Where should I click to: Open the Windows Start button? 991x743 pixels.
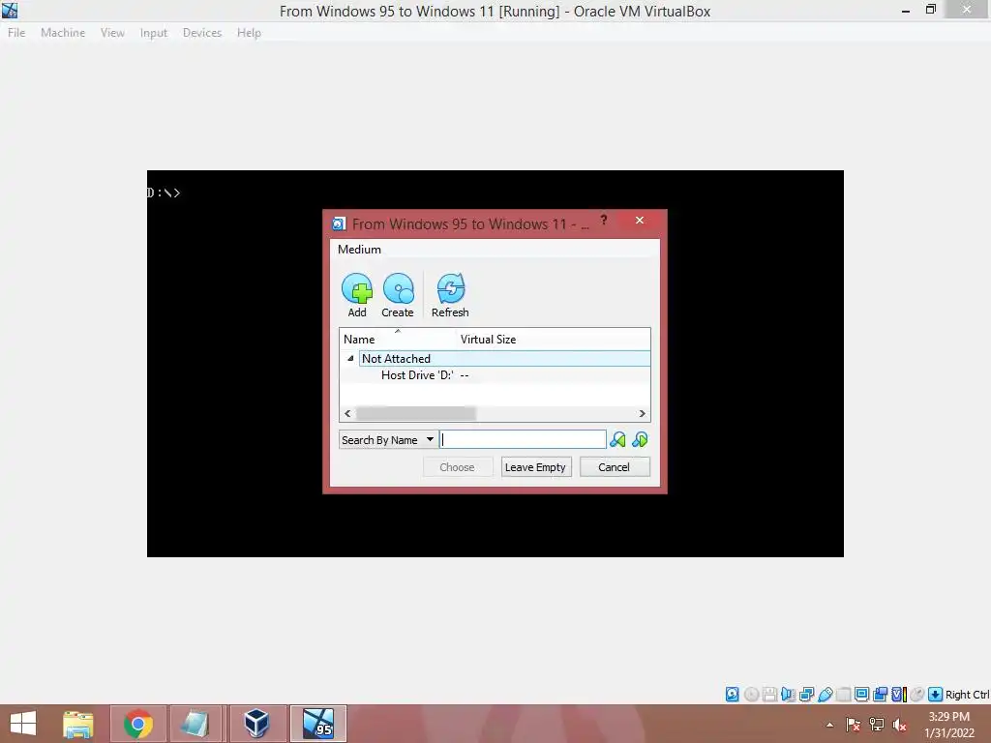coord(23,724)
